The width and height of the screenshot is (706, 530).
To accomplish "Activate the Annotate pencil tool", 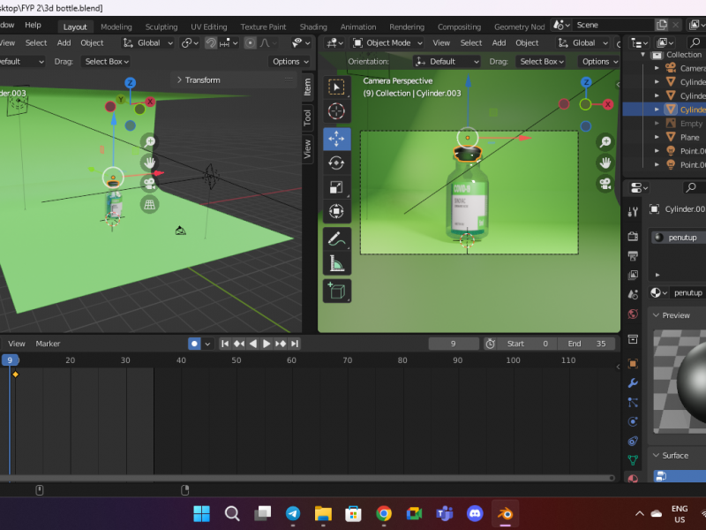I will 336,238.
